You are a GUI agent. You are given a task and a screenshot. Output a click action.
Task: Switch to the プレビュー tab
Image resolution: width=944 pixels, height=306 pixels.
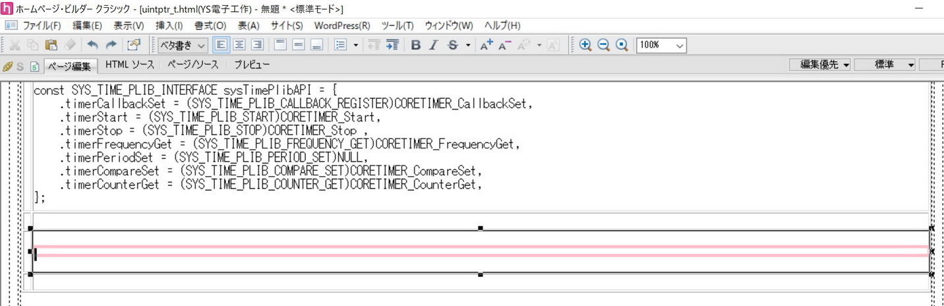[252, 65]
